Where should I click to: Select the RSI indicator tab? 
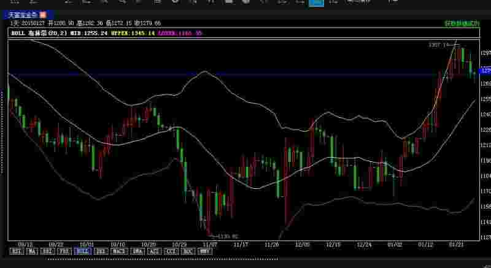coord(16,251)
